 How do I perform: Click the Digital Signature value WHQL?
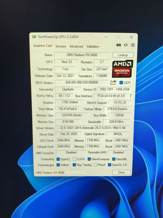(118, 134)
